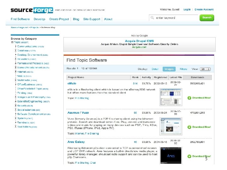Screen dimensions: 227x170
Task: Open the View results-per-page dropdown
Action: (205, 69)
